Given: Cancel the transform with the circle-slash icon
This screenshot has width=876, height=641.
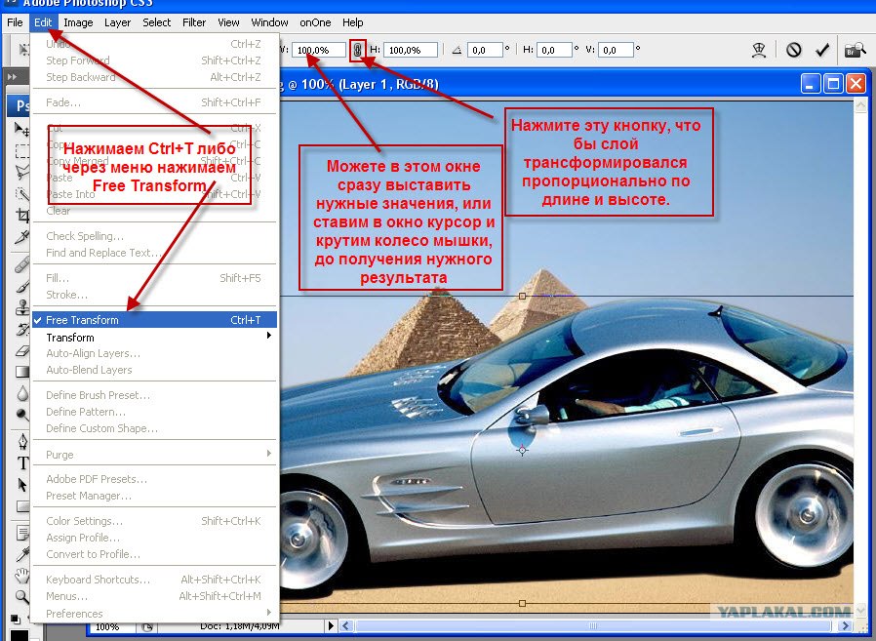Looking at the screenshot, I should (794, 51).
